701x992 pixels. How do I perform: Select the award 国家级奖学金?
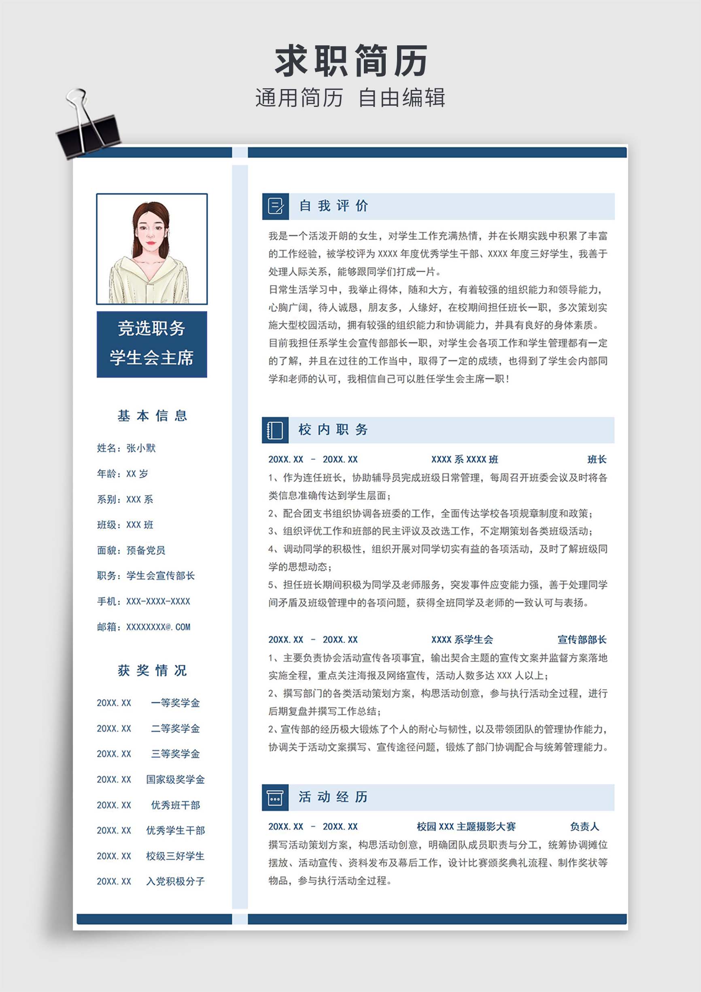click(175, 779)
